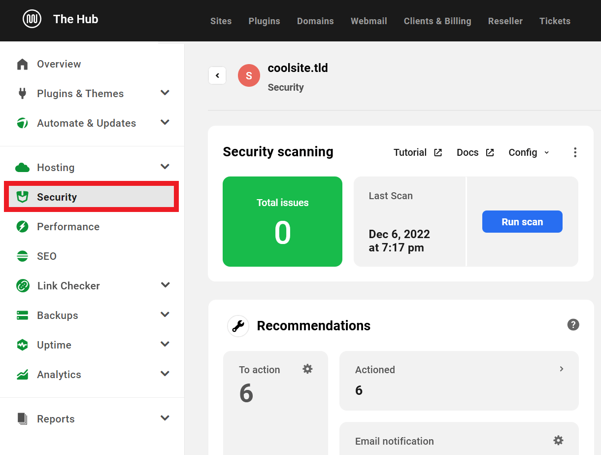Open the three-dot menu in Security scanning
This screenshot has width=601, height=455.
tap(575, 152)
